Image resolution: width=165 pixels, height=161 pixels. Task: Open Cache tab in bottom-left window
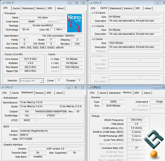pyautogui.click(x=15, y=93)
